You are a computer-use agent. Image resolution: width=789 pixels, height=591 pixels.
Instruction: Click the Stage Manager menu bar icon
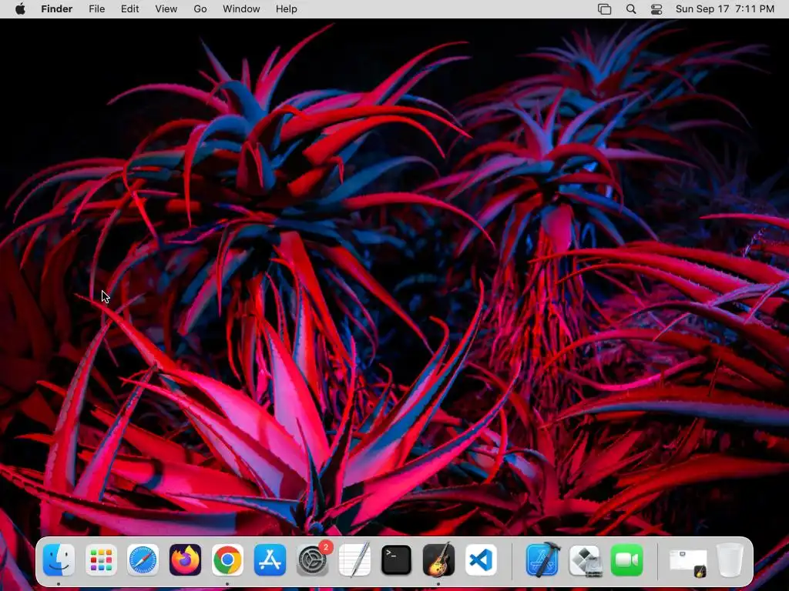click(x=604, y=9)
